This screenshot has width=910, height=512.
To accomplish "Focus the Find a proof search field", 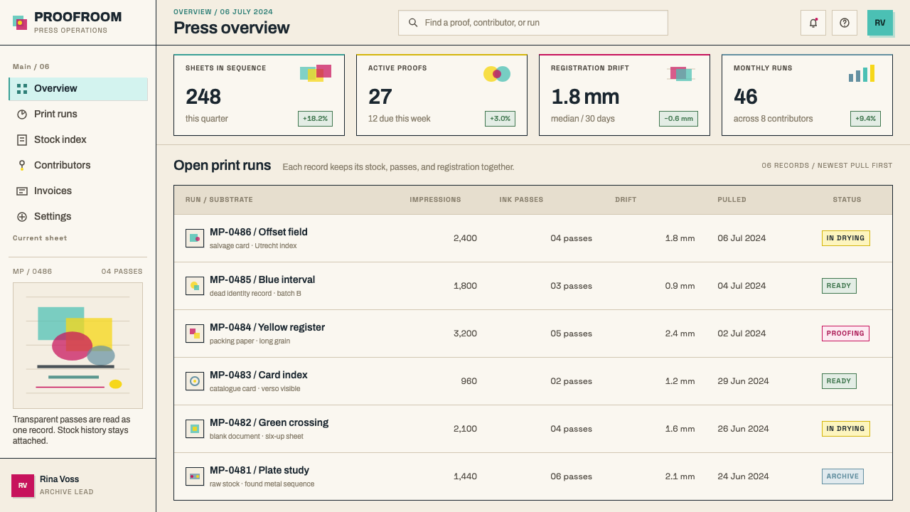I will pos(533,23).
